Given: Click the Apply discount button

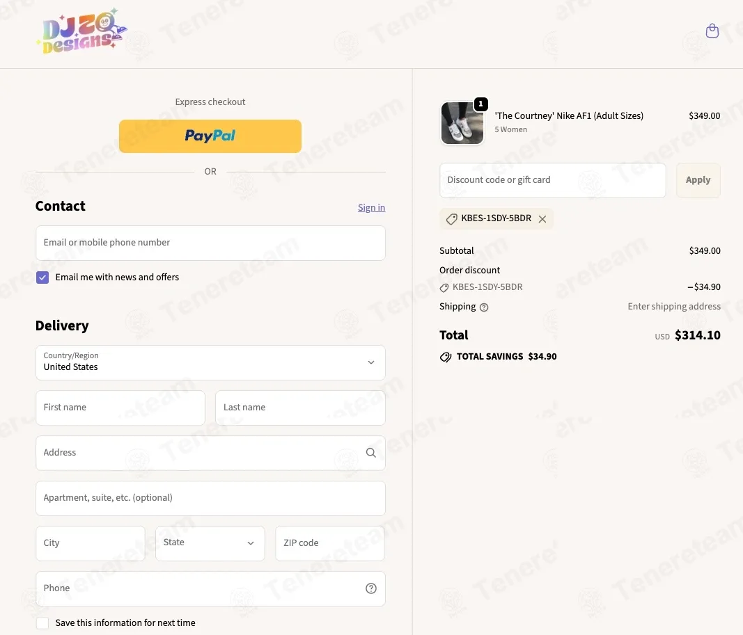Looking at the screenshot, I should point(698,180).
